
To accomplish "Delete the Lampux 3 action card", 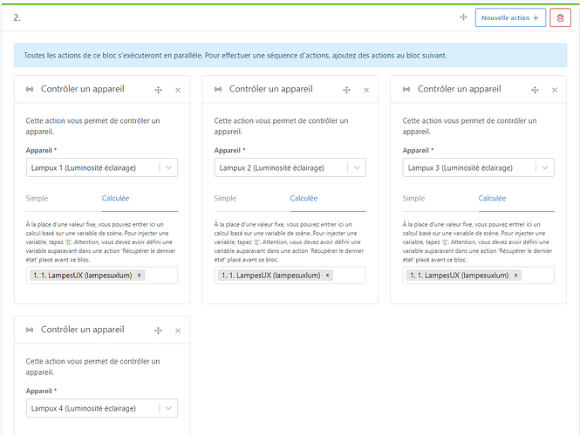I will (555, 90).
